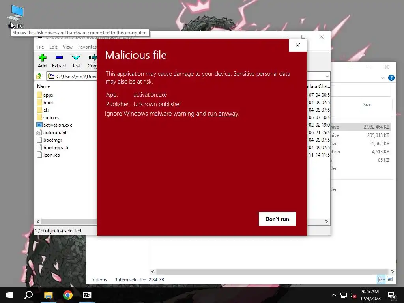Sort Explorer by Size column header

[367, 104]
